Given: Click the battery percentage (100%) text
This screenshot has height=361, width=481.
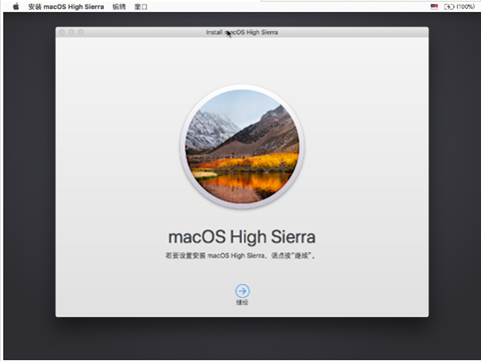Looking at the screenshot, I should 465,6.
